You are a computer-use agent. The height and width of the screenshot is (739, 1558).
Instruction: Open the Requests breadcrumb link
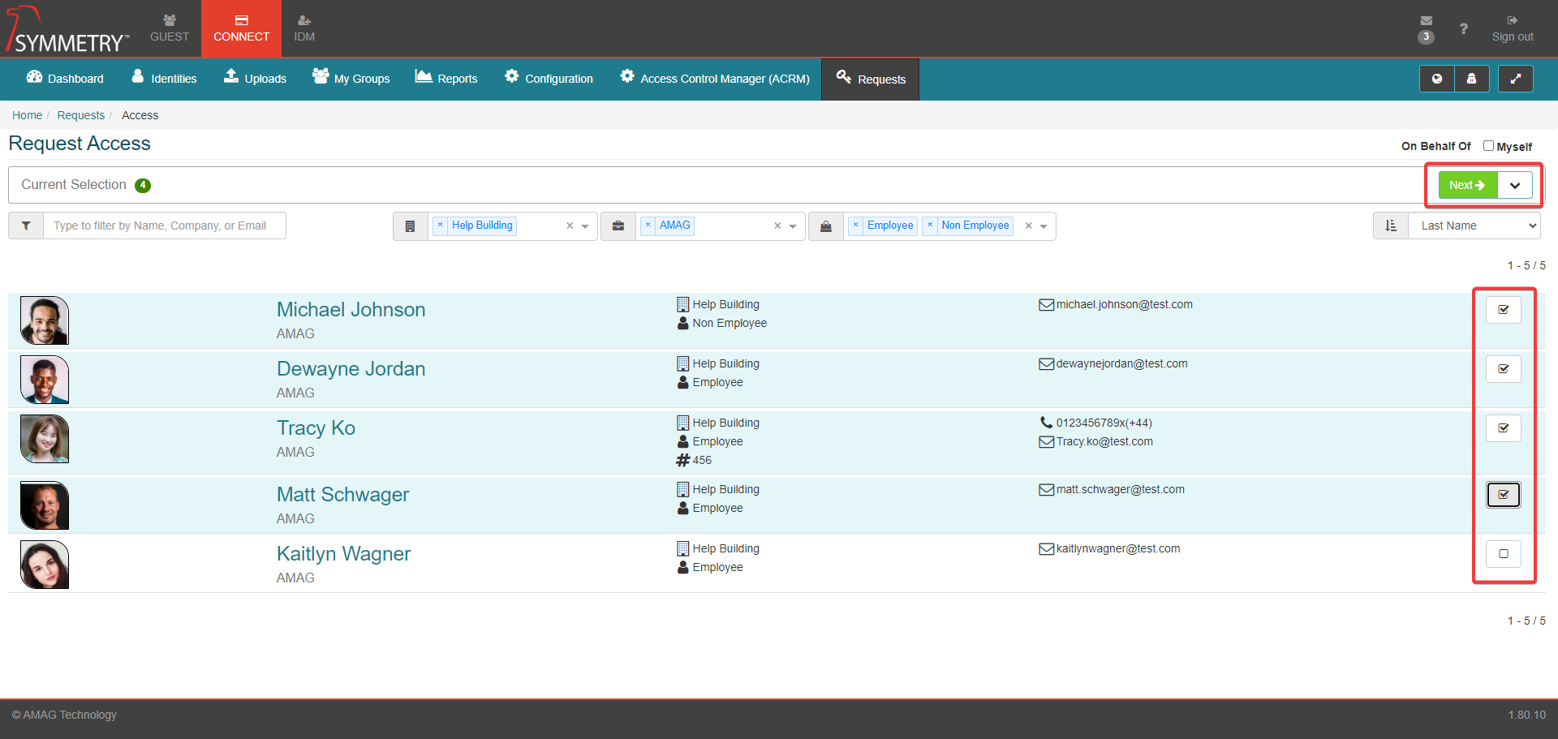(x=80, y=115)
